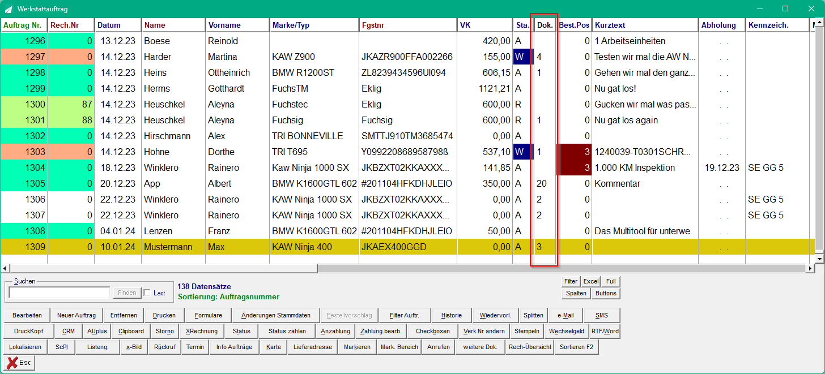
Task: Click the x-Bild button
Action: coord(134,347)
